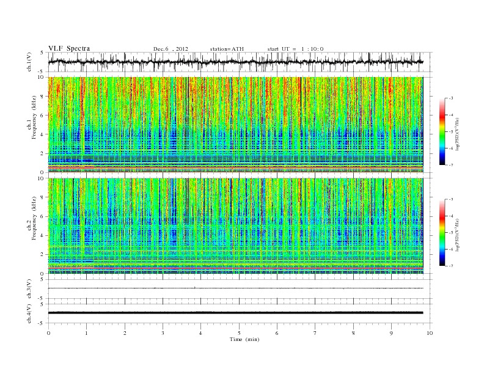The height and width of the screenshot is (374, 484).
Task: Click inside the ch.1 spectrogram panel
Action: [x=235, y=125]
